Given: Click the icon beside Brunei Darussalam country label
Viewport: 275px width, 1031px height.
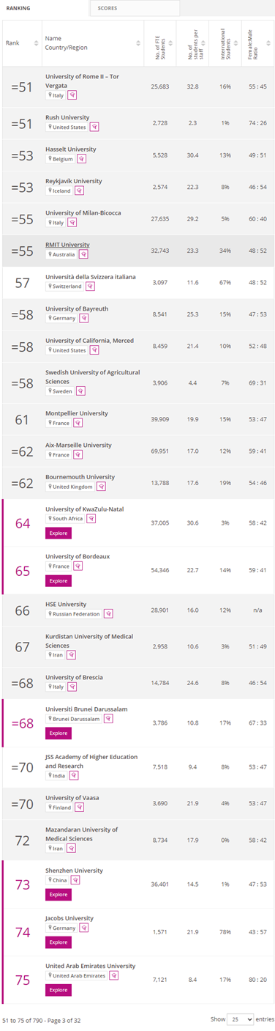Looking at the screenshot, I should click(x=107, y=719).
